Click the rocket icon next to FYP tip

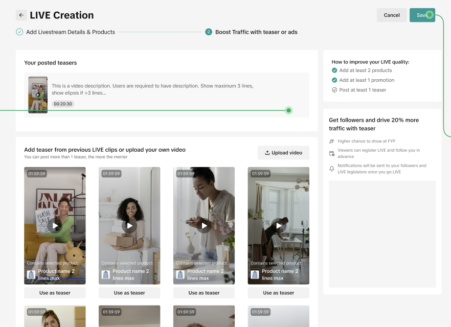pos(332,141)
